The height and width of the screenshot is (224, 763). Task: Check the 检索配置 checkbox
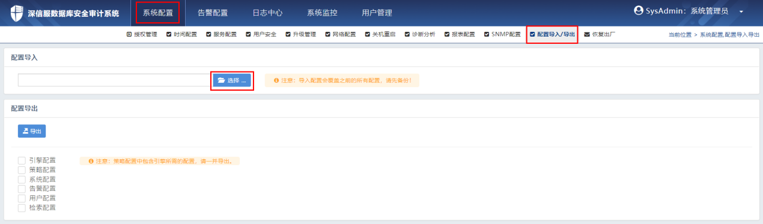[22, 208]
